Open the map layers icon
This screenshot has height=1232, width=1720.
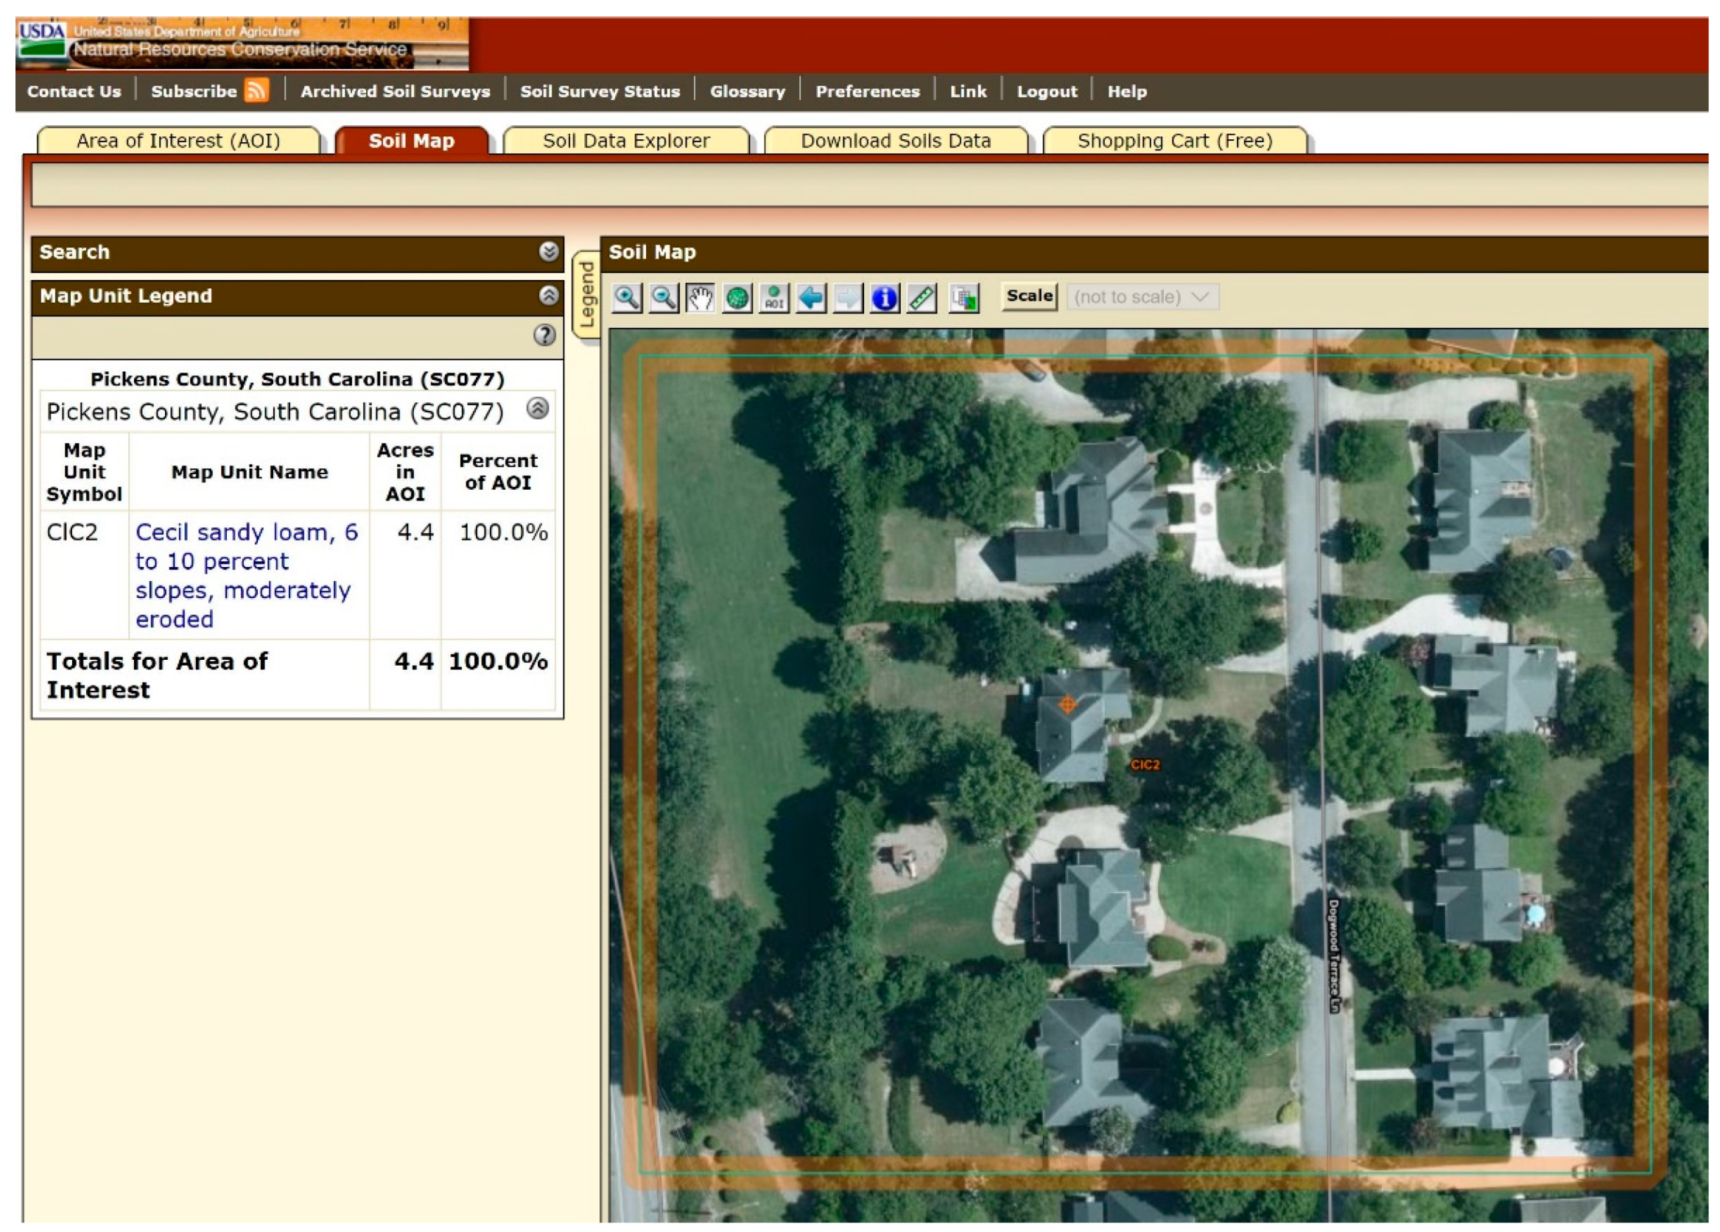pyautogui.click(x=964, y=298)
